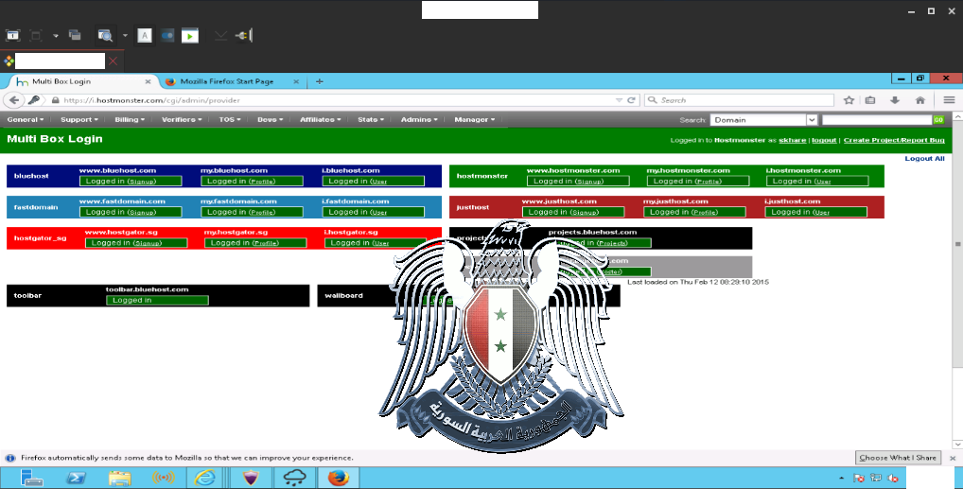Click the green Go search button
The width and height of the screenshot is (963, 489).
[x=938, y=120]
